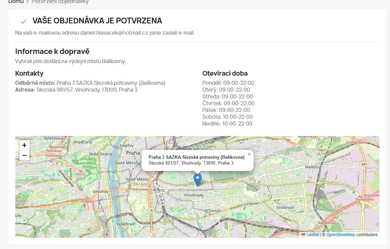Click the popup title Praha 3 SAZKA

click(x=196, y=157)
